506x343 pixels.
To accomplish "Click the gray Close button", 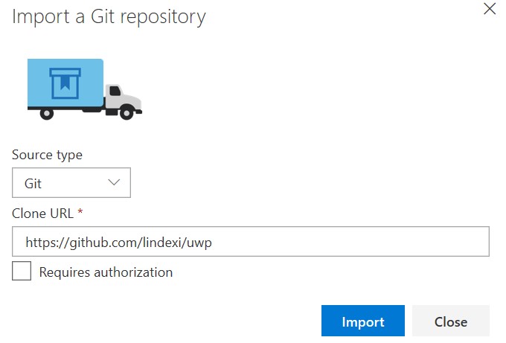I will tap(451, 321).
